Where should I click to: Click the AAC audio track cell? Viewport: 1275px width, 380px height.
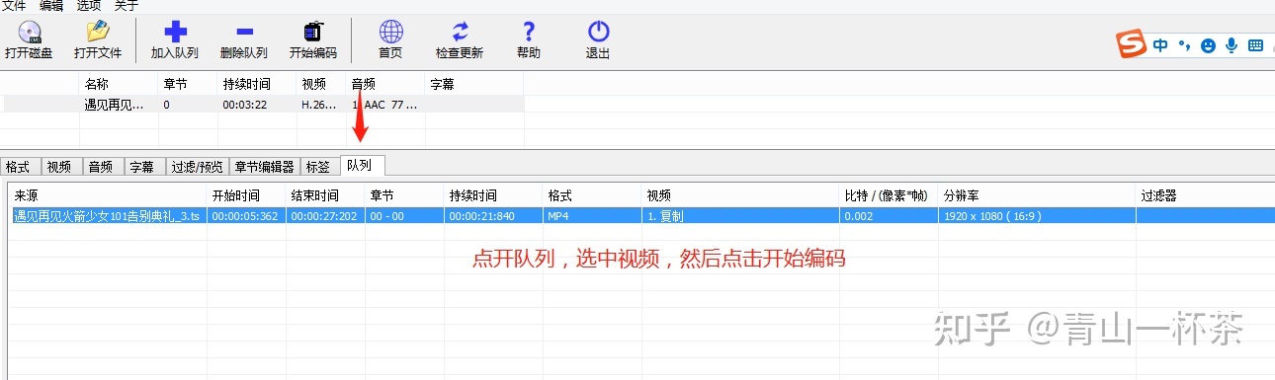click(385, 104)
